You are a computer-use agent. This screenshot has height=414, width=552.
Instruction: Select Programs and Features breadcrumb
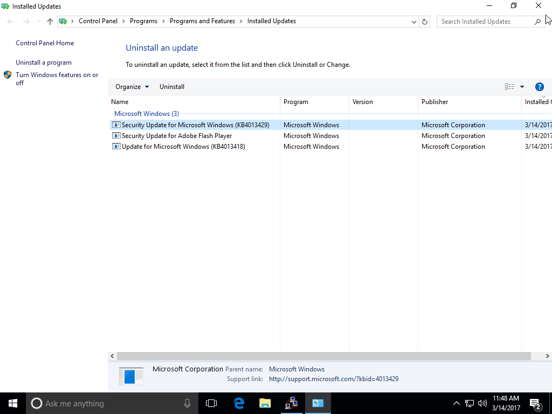coord(202,21)
